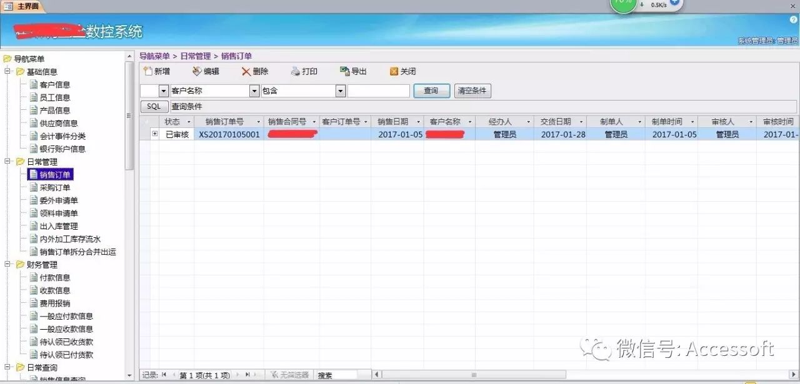Open the 销售订单号 column filter arrow

tap(259, 122)
